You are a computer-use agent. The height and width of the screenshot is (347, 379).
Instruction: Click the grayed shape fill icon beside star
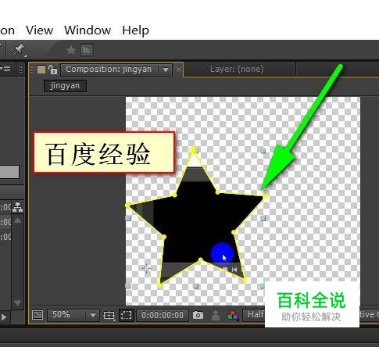pyautogui.click(x=87, y=50)
